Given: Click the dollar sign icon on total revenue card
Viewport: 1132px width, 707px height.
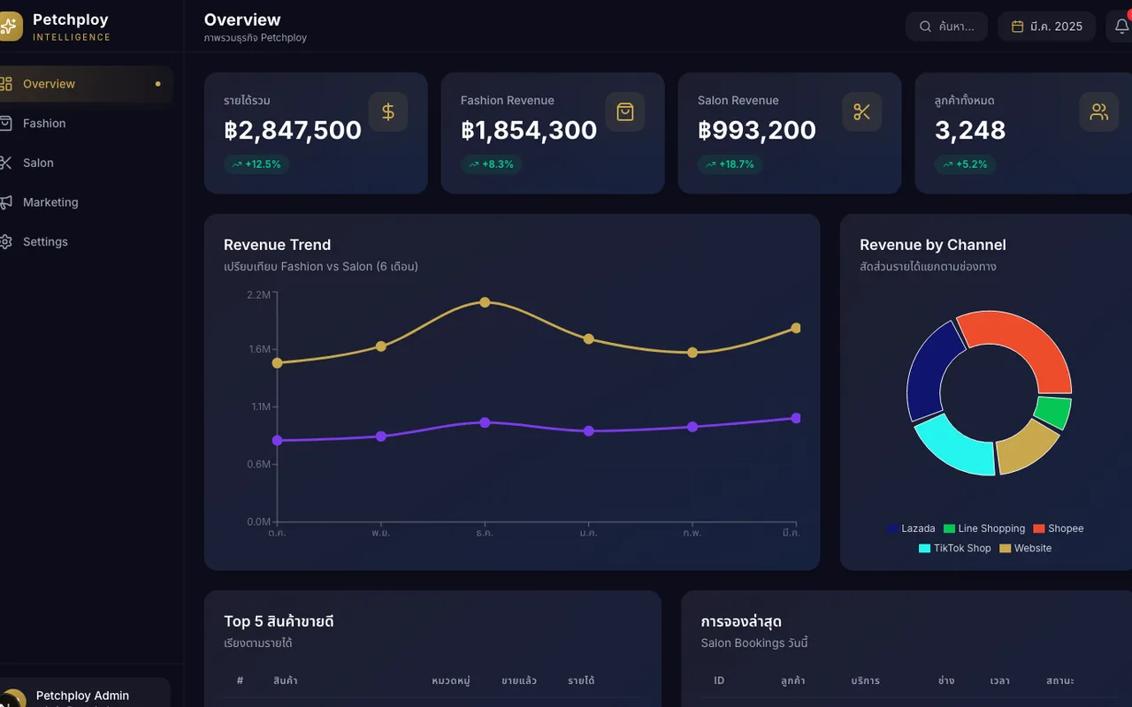Looking at the screenshot, I should tap(388, 112).
